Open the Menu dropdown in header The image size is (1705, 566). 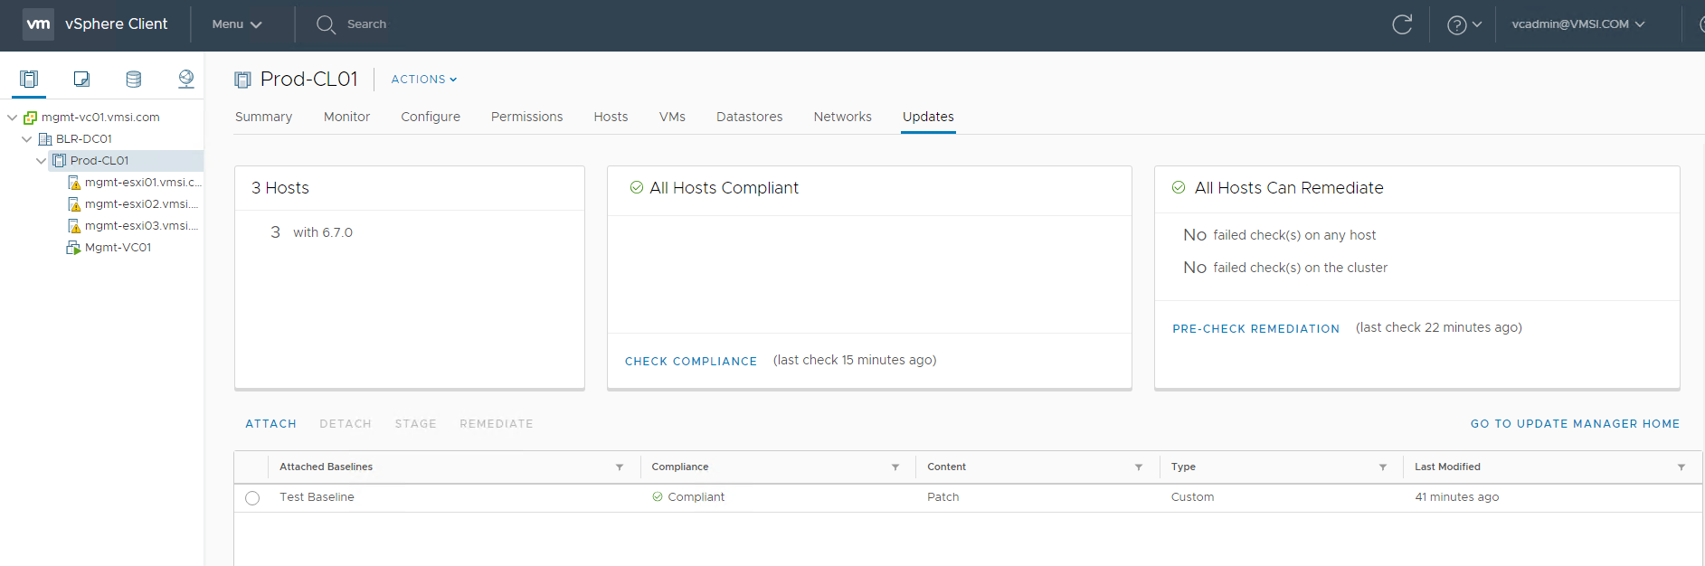(236, 24)
